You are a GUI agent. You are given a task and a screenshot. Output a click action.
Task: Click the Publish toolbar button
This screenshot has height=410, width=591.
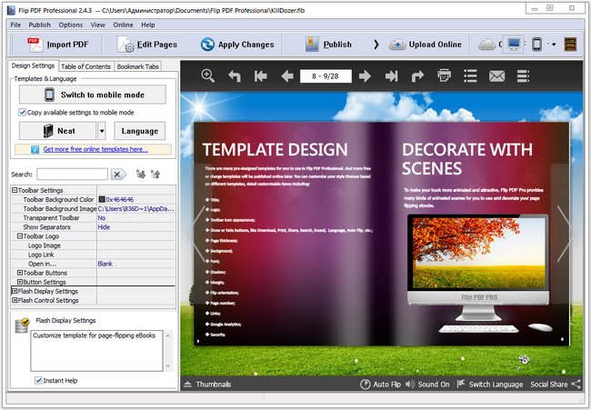tap(328, 45)
